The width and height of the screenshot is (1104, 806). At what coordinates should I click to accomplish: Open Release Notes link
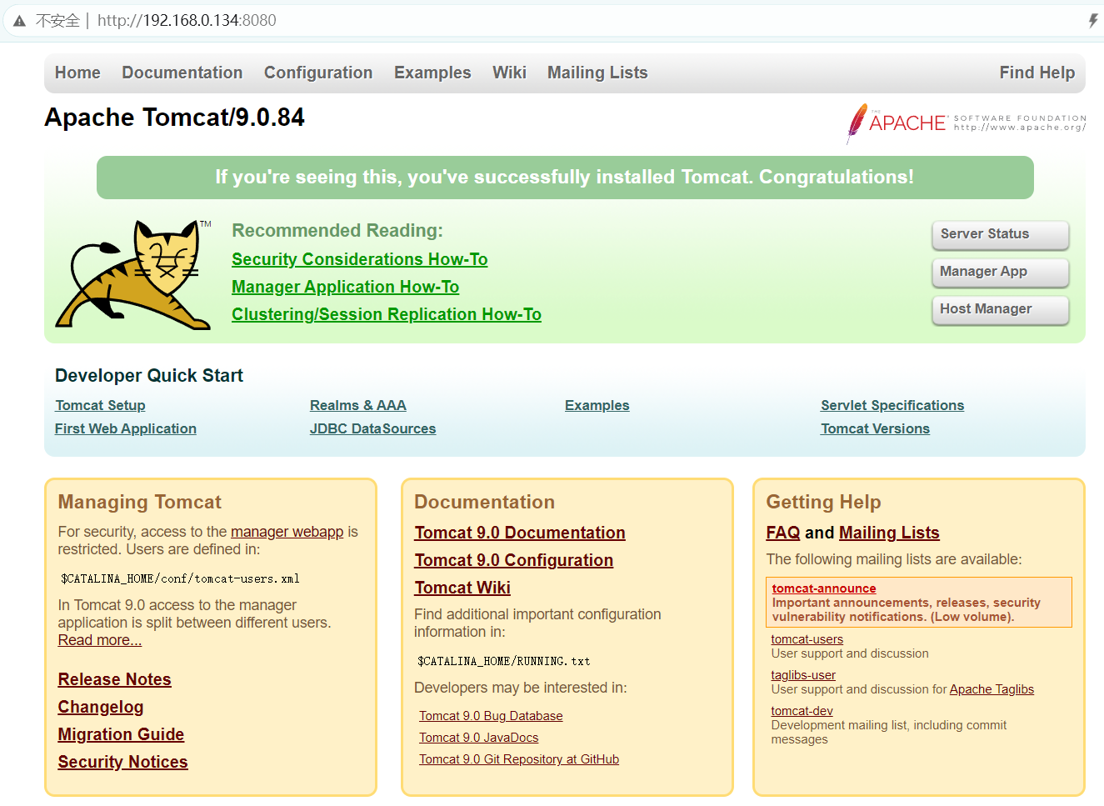[x=114, y=679]
